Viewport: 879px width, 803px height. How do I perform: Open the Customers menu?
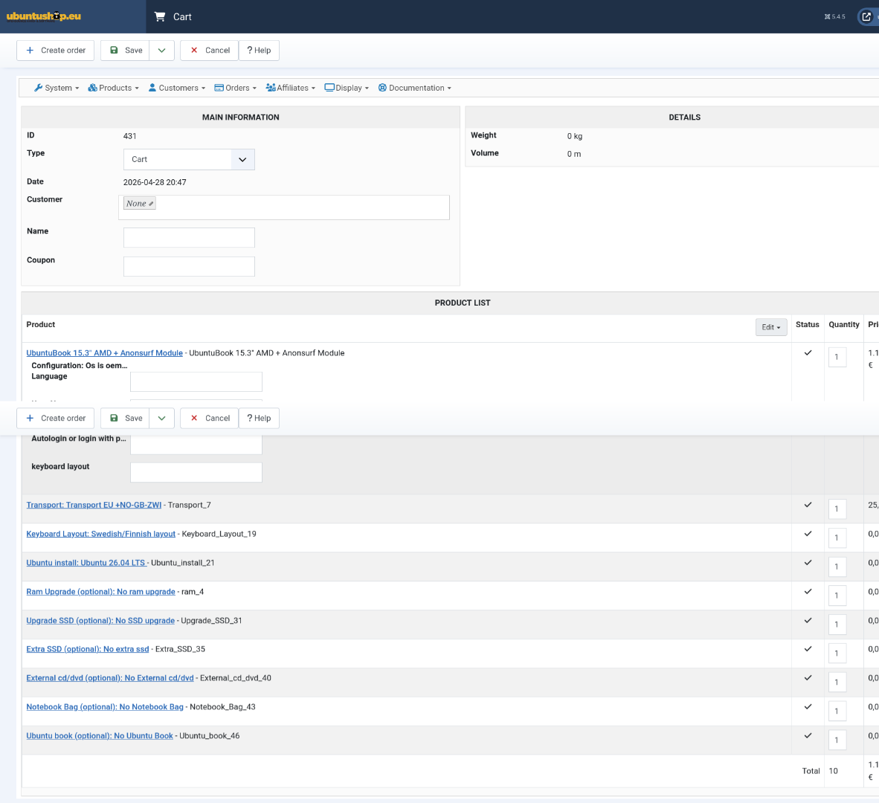pyautogui.click(x=177, y=88)
